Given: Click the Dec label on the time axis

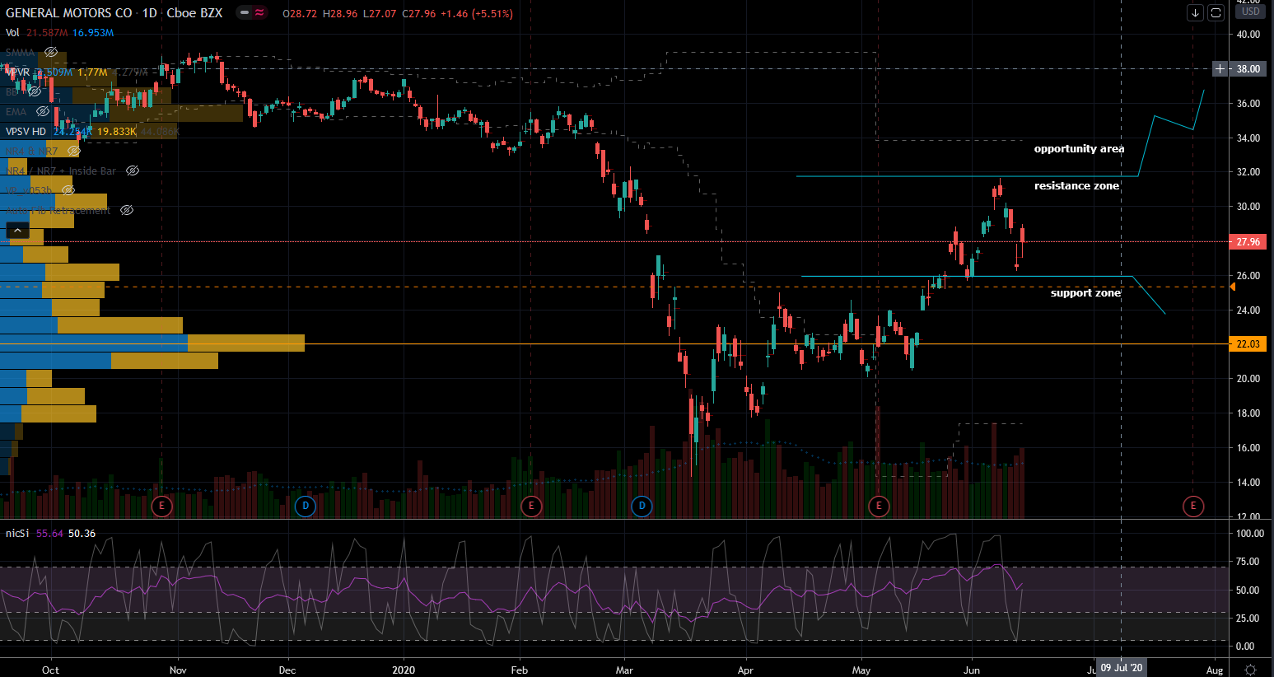Looking at the screenshot, I should point(287,670).
